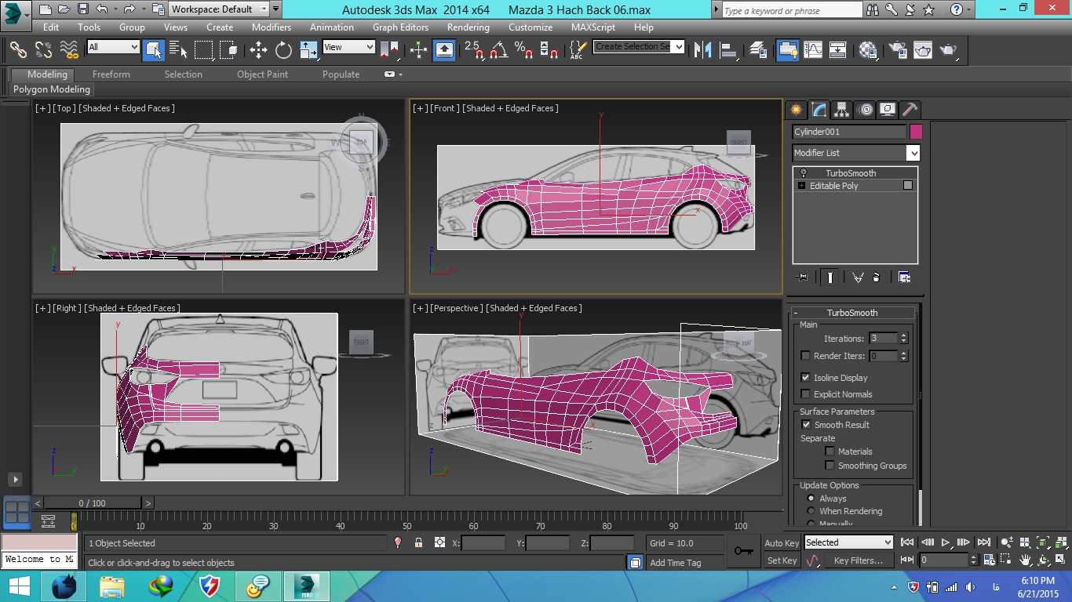
Task: Open the reference coordinate View dropdown
Action: point(348,47)
